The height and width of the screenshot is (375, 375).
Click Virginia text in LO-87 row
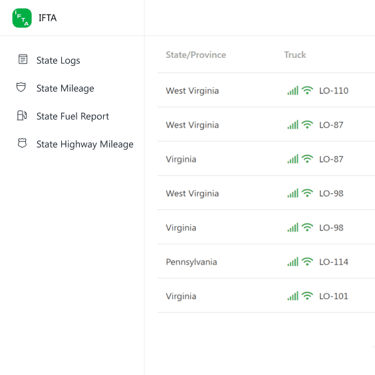pos(181,160)
